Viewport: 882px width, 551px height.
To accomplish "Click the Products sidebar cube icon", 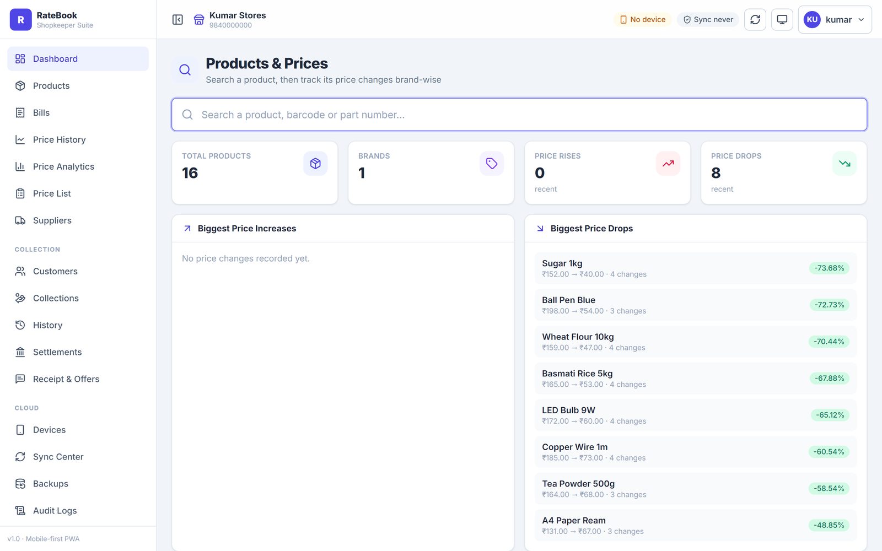I will tap(20, 86).
